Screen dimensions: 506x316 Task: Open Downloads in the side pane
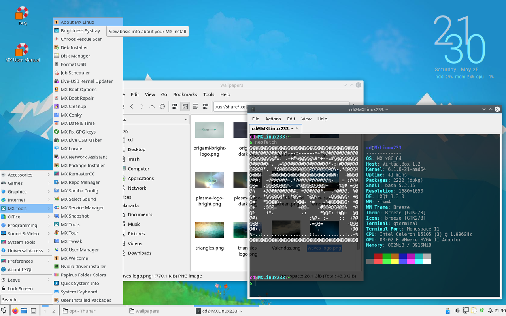140,253
